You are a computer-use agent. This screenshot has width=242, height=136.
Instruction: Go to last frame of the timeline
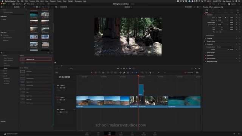coord(130,68)
